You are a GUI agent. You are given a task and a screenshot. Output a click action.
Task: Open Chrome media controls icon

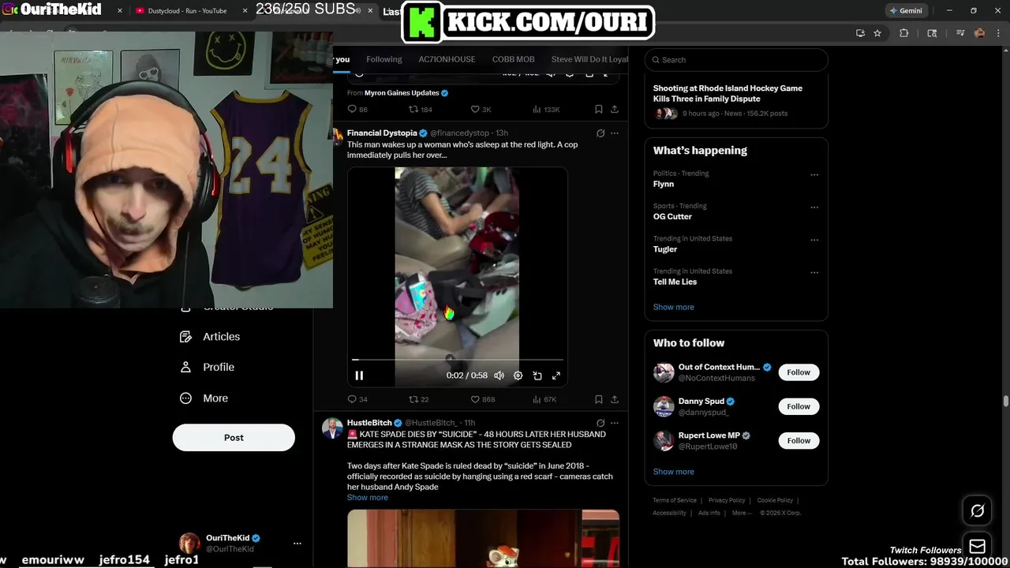tap(960, 33)
